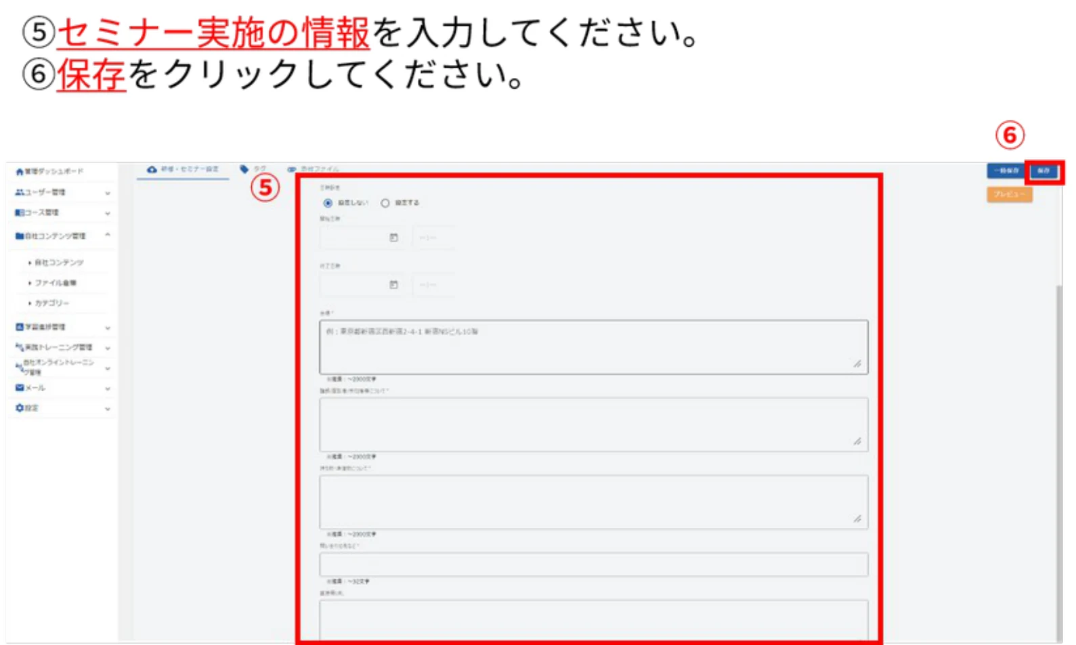The width and height of the screenshot is (1076, 645).
Task: Click the folder icon for 自社コンテンツ管理
Action: [19, 236]
